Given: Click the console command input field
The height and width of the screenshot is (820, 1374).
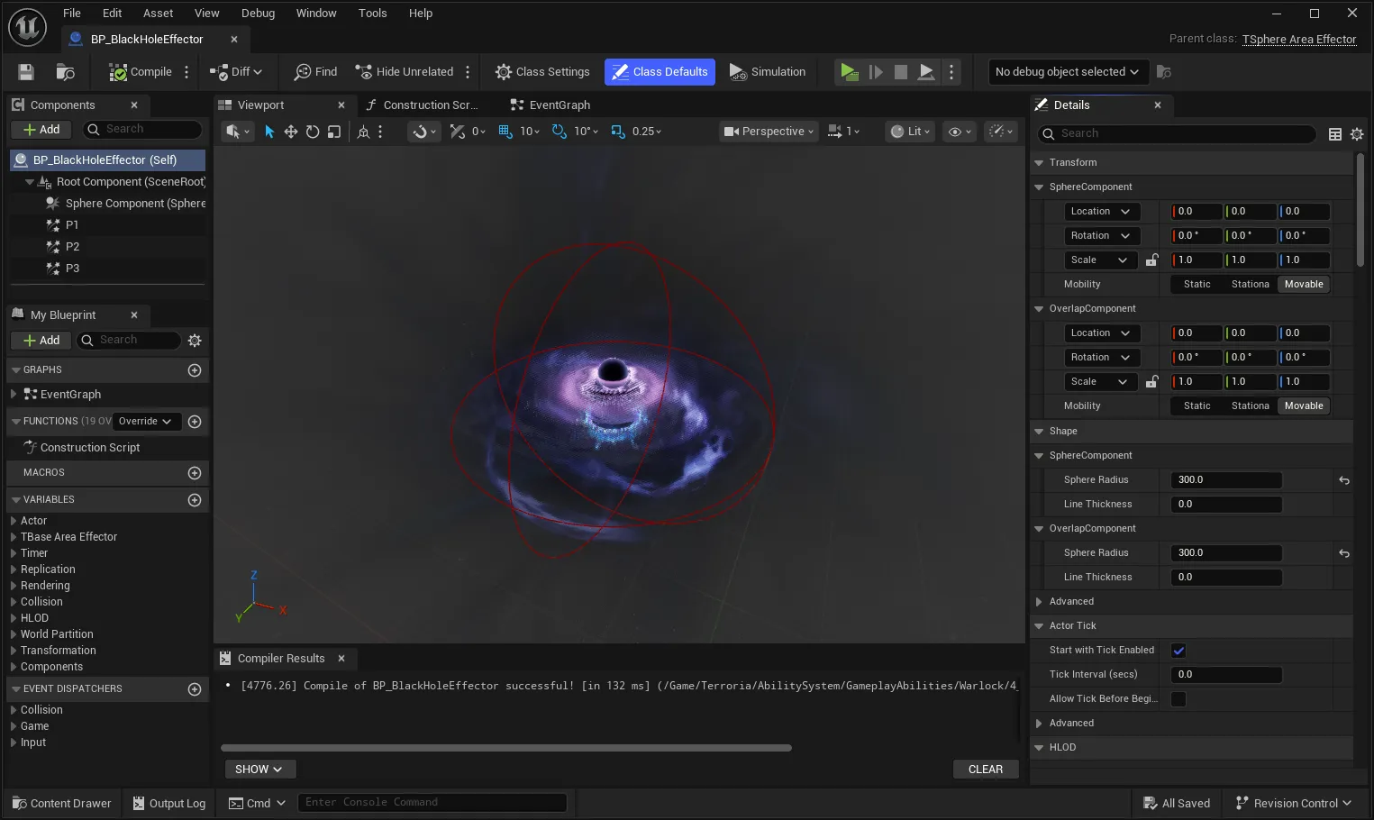Looking at the screenshot, I should [432, 803].
